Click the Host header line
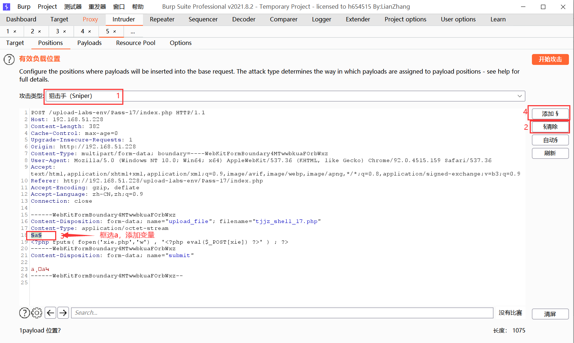This screenshot has width=574, height=343. [x=67, y=119]
